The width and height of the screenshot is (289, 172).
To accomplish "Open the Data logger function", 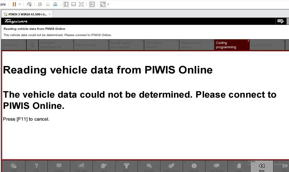I will (81, 166).
